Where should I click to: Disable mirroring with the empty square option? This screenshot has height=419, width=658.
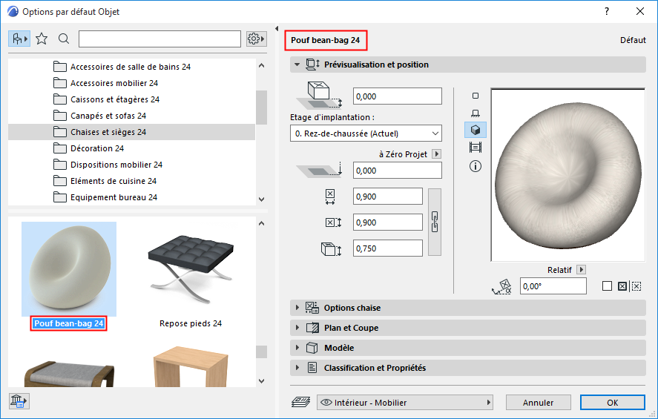pos(607,286)
